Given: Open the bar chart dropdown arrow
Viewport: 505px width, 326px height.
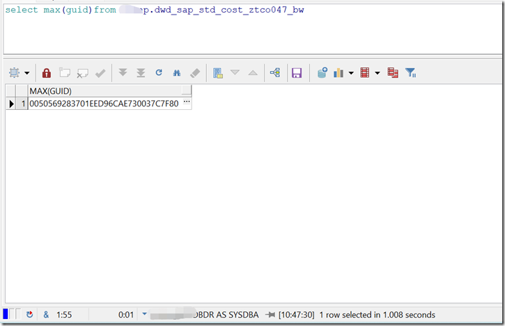Looking at the screenshot, I should pyautogui.click(x=351, y=73).
